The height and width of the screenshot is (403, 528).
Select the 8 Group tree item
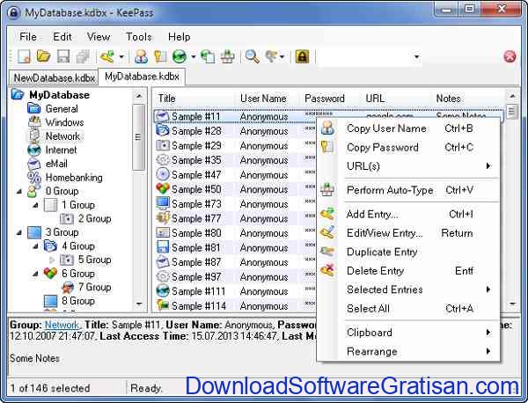click(x=78, y=301)
